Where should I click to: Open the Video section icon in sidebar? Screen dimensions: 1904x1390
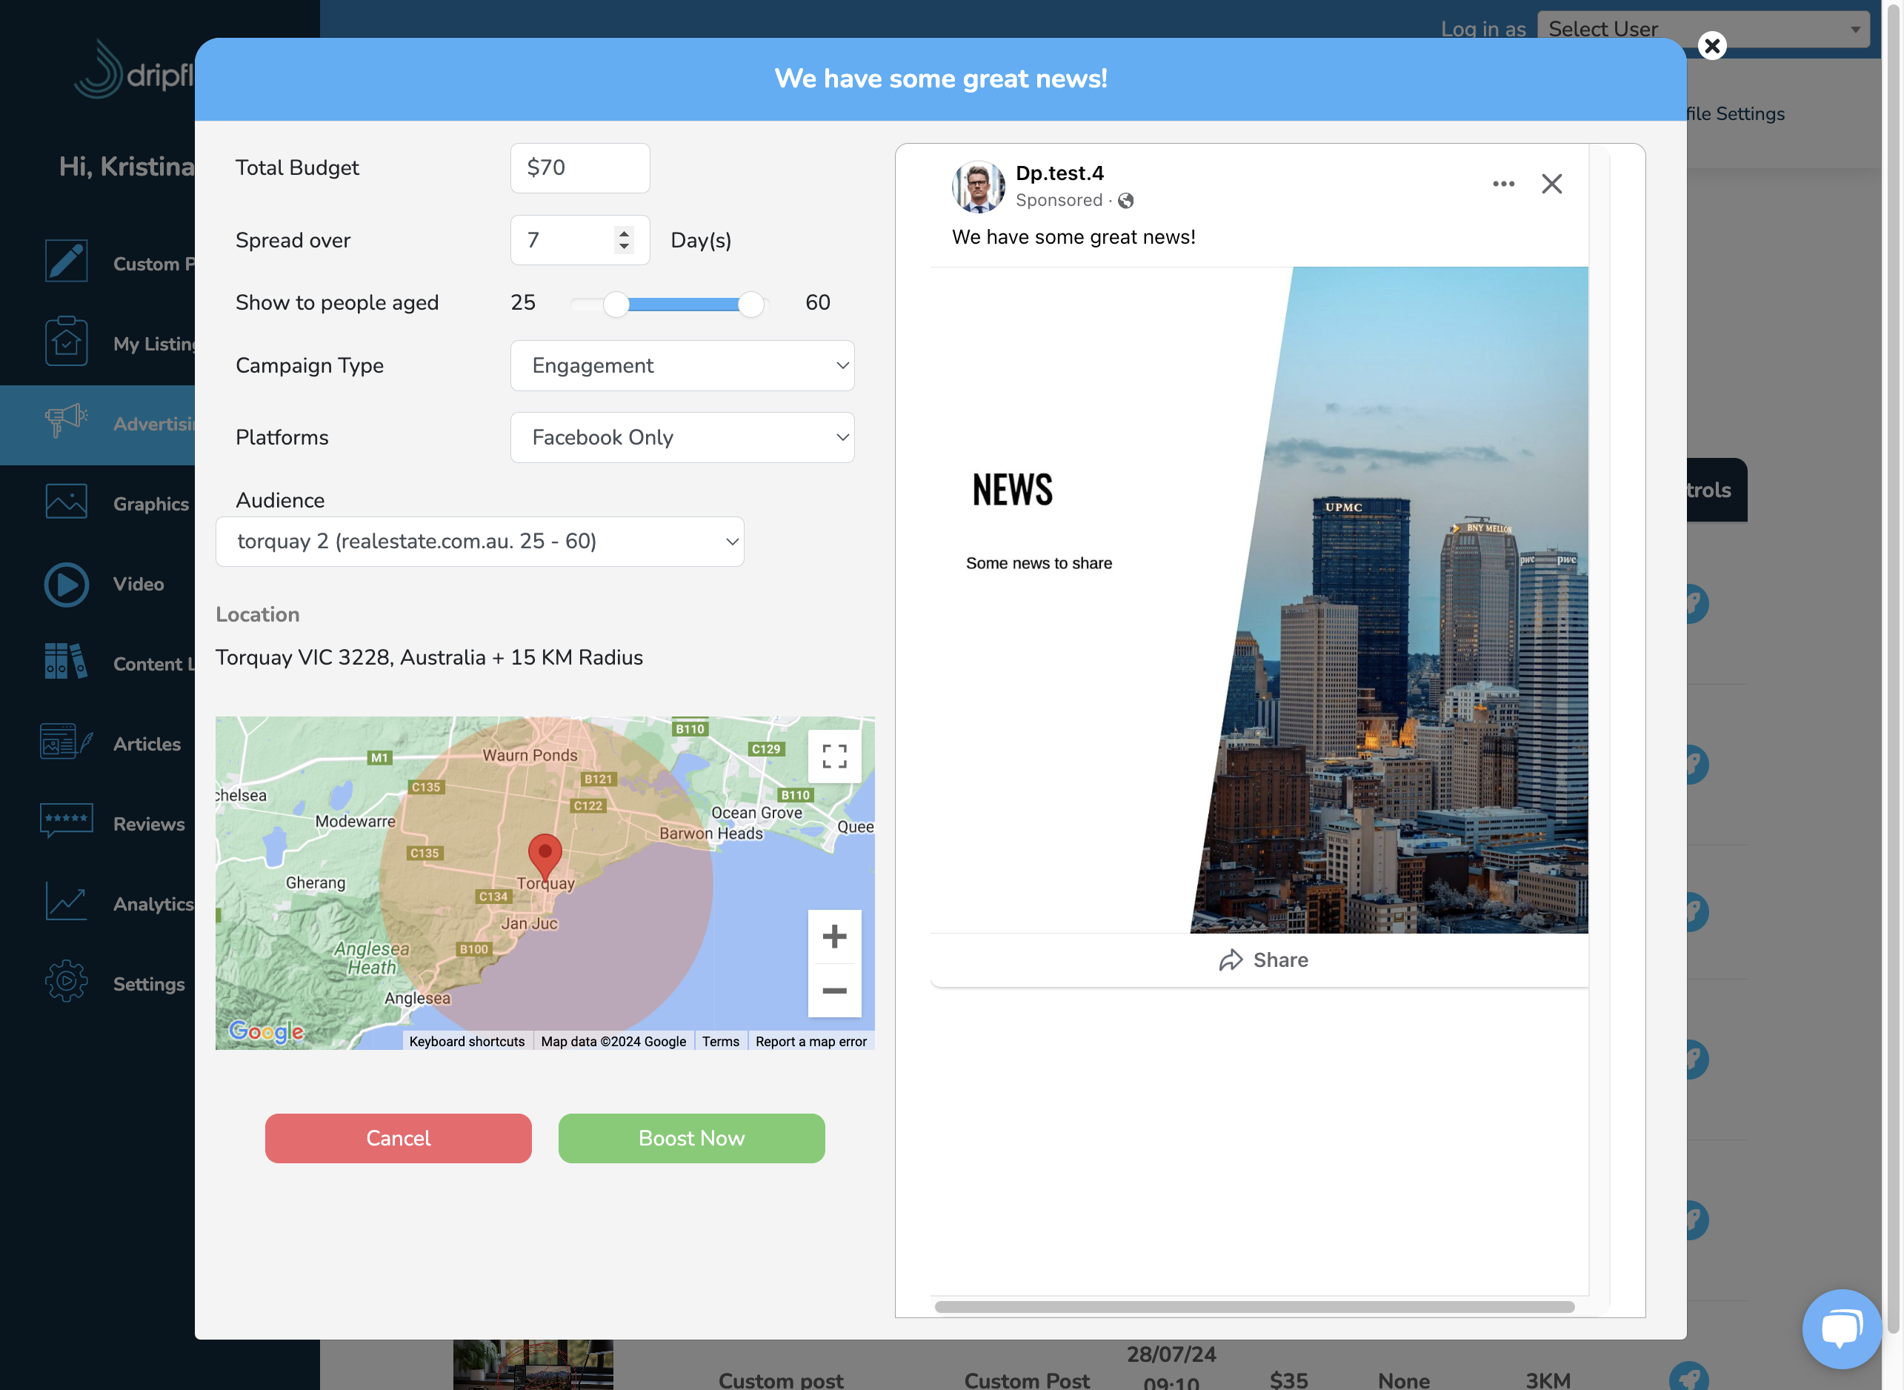pyautogui.click(x=66, y=584)
